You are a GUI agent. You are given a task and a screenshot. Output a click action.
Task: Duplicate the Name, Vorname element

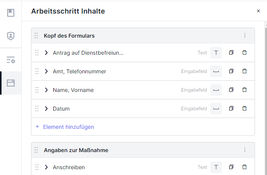coord(231,90)
